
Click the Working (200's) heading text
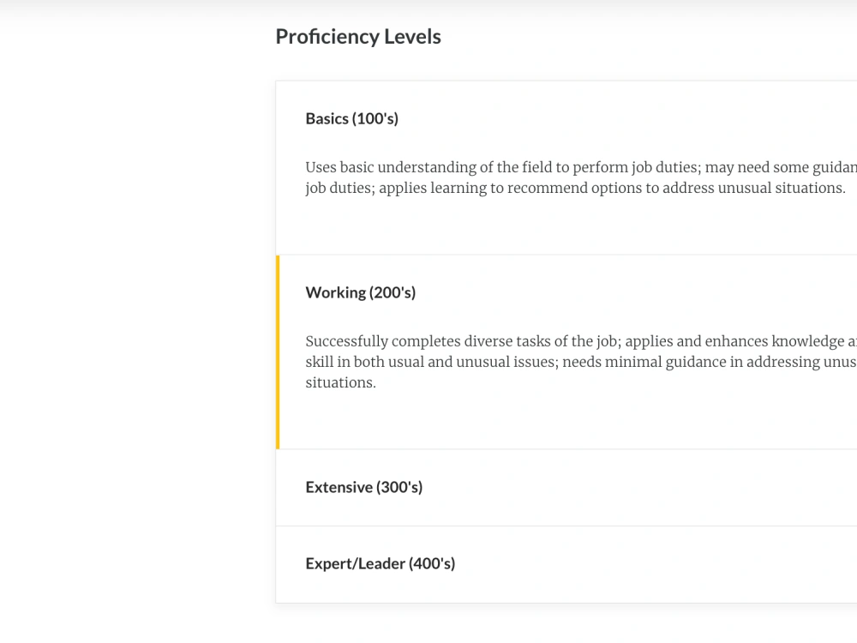(x=360, y=292)
